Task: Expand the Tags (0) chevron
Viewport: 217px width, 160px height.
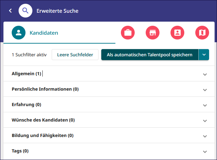Action: click(205, 151)
